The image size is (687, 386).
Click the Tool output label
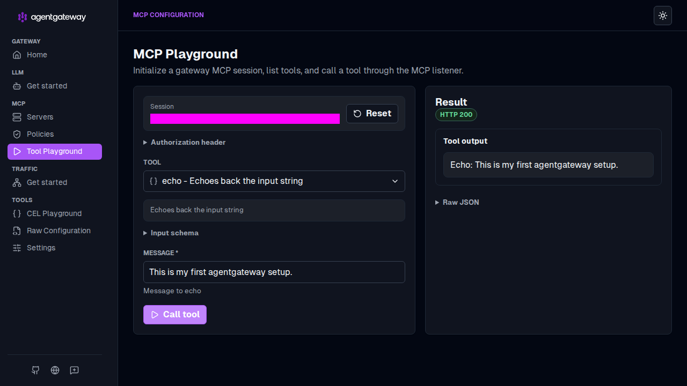click(465, 141)
